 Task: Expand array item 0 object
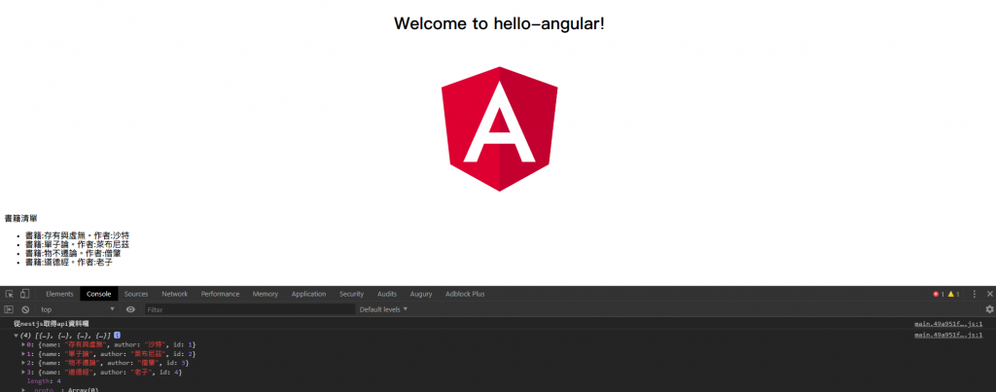coord(23,344)
